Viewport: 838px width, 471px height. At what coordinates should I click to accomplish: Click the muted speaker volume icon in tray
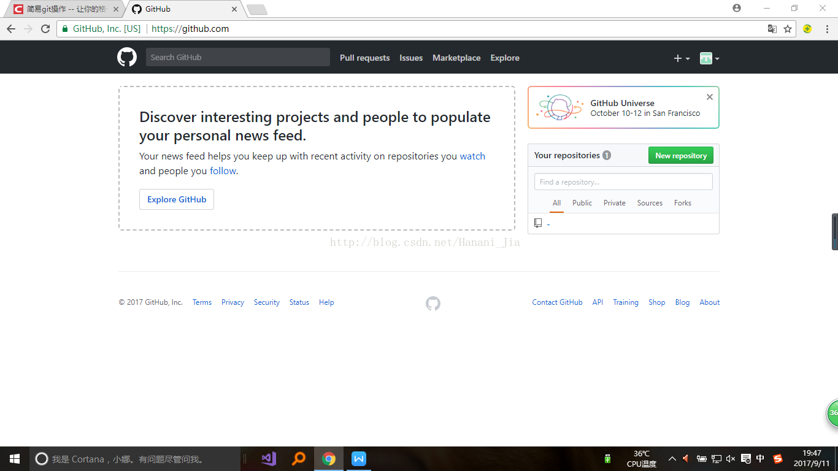[731, 459]
